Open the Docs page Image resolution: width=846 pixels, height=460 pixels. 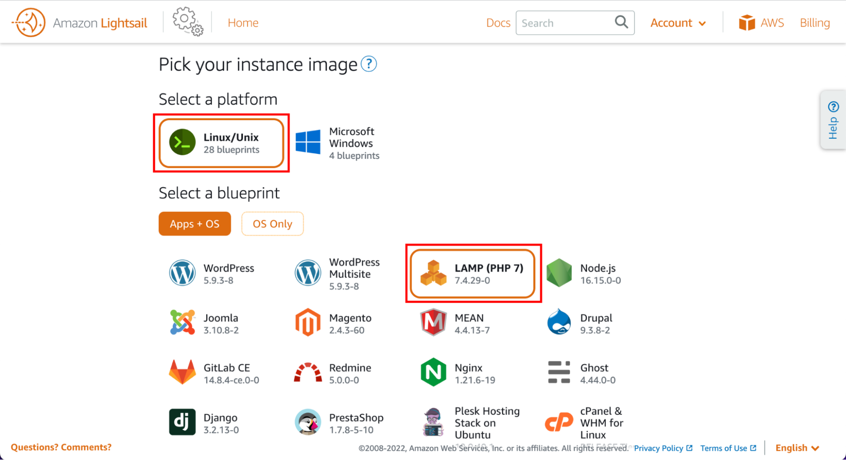coord(498,23)
